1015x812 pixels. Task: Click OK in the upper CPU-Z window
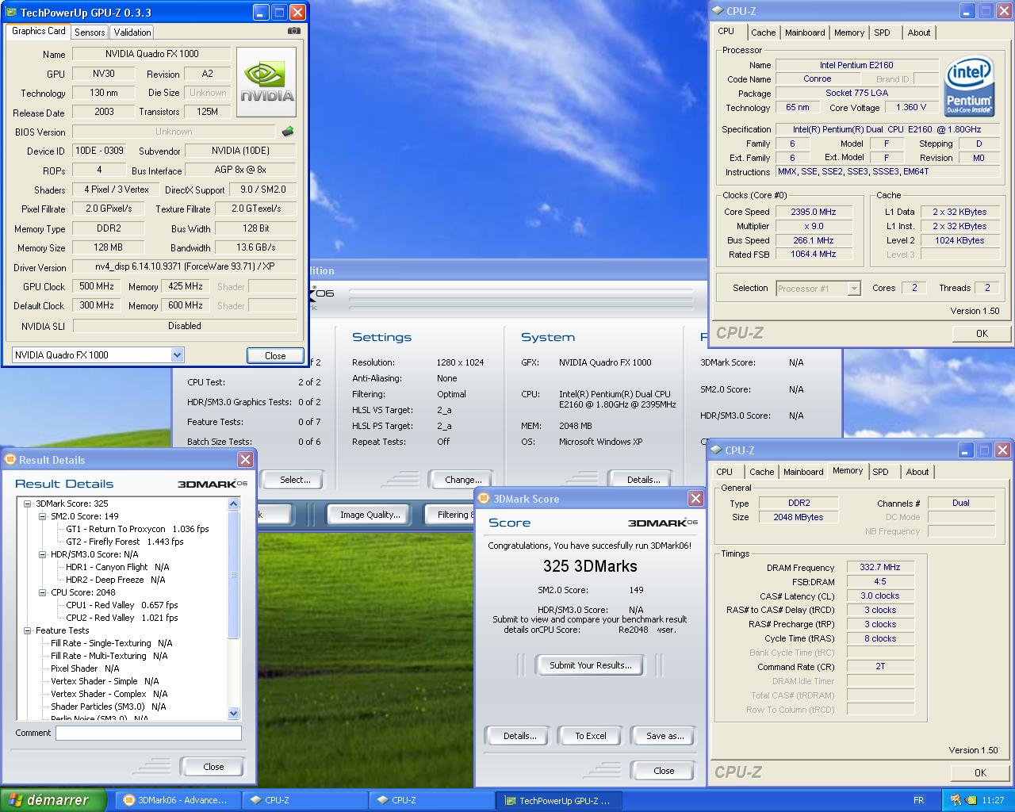point(982,333)
